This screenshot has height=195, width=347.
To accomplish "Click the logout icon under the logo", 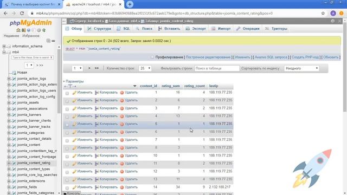I will 23,30.
